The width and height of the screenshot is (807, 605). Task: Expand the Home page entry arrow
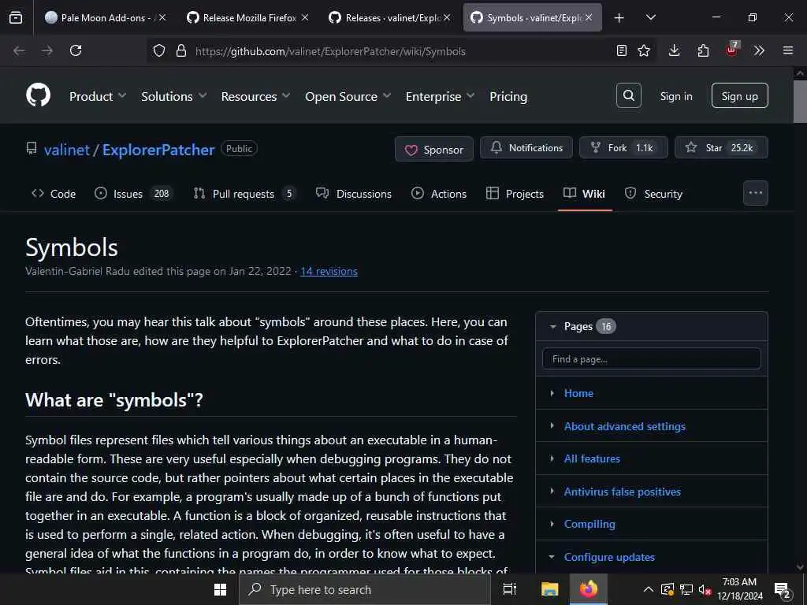552,393
